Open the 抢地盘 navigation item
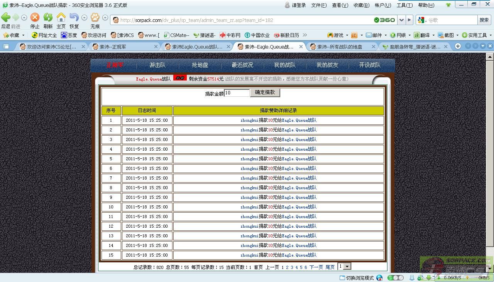494x282 pixels. (x=200, y=65)
